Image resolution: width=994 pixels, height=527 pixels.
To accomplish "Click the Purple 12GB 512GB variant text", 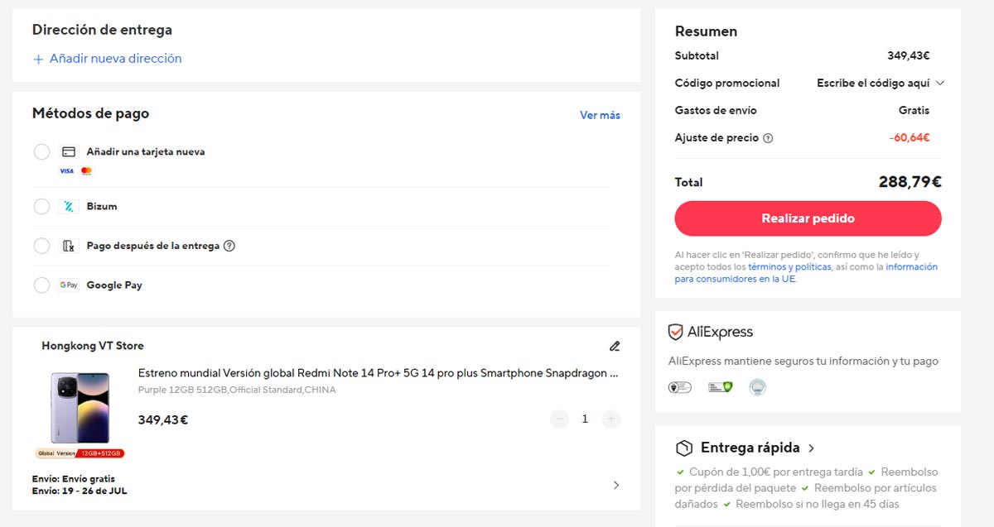I will point(237,390).
